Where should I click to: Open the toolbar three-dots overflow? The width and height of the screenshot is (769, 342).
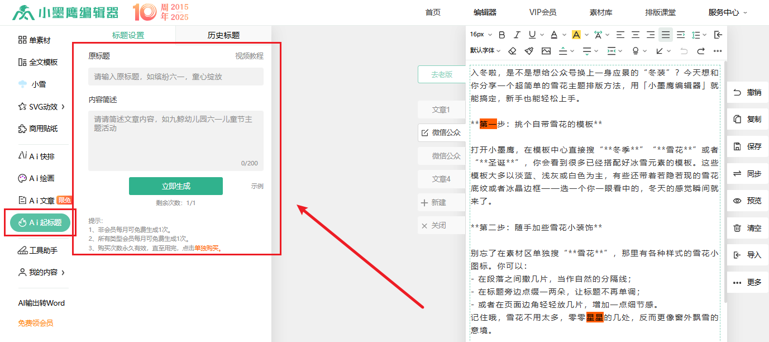pyautogui.click(x=718, y=51)
